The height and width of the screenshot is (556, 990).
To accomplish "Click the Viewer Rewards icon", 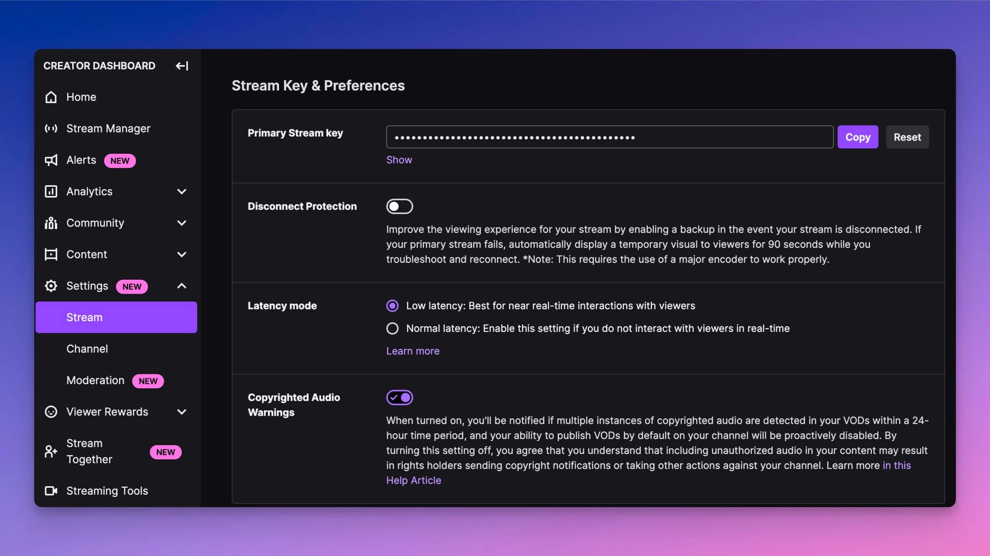I will pyautogui.click(x=51, y=411).
